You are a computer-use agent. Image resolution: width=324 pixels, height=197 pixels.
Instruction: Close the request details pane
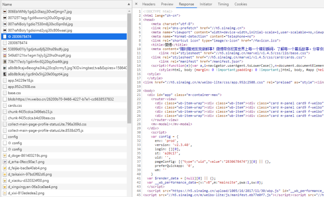coord(136,4)
